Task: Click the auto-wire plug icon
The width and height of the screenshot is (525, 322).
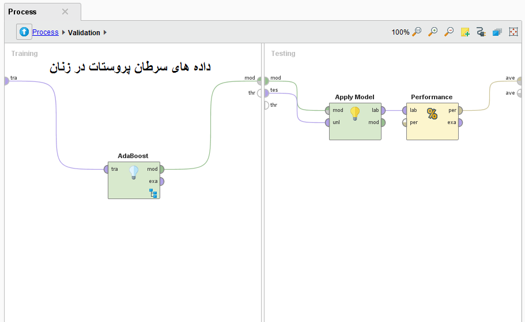Action: point(481,32)
